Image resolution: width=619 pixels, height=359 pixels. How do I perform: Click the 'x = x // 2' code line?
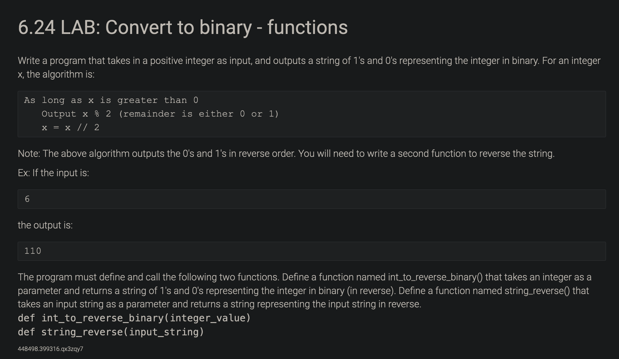(70, 128)
